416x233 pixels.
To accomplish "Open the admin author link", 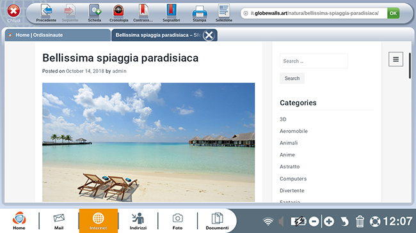I will click(119, 71).
